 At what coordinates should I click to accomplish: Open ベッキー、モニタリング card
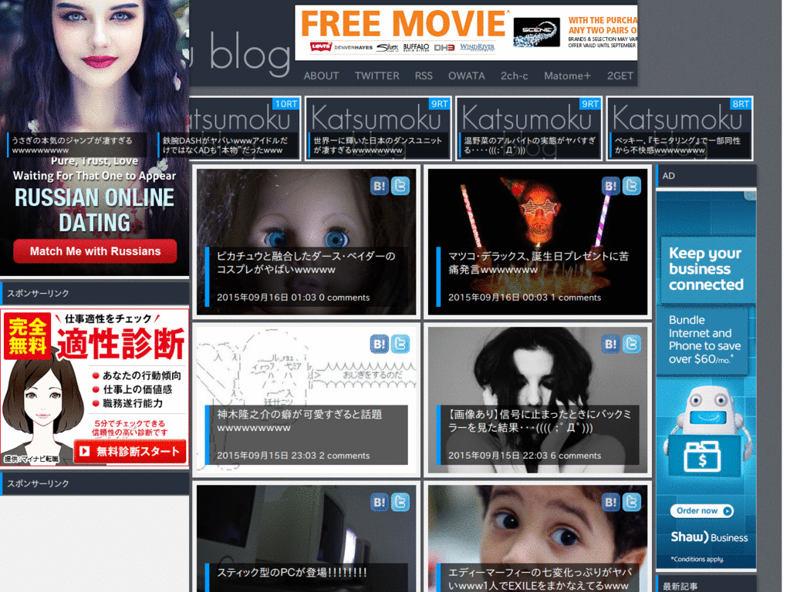pyautogui.click(x=679, y=129)
